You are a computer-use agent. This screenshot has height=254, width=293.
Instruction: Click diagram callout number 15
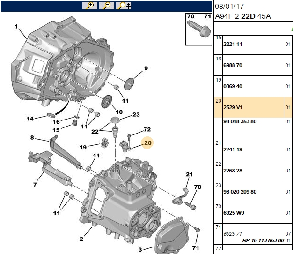click(x=56, y=130)
